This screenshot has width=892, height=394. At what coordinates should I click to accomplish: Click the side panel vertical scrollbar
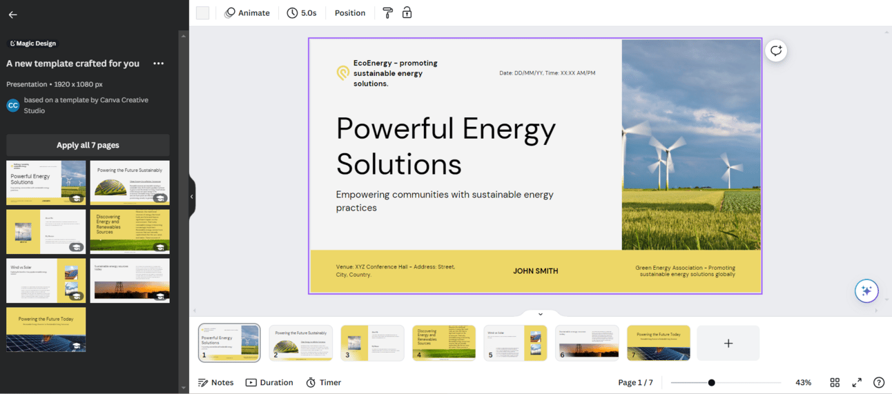click(184, 212)
